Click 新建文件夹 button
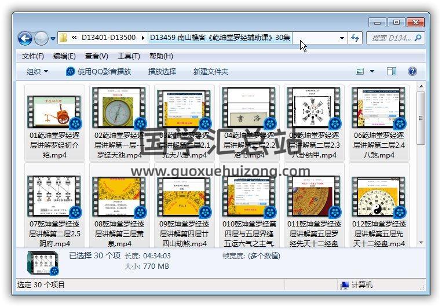The width and height of the screenshot is (442, 307). pos(210,72)
